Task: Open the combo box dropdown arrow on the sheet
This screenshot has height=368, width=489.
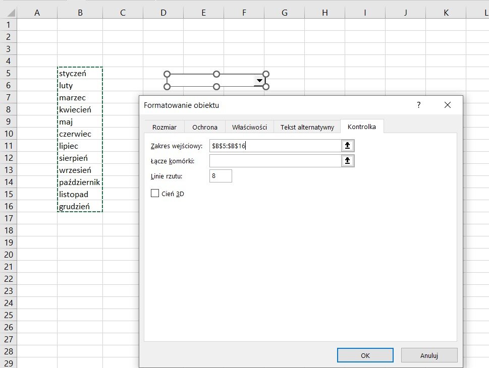Action: [259, 80]
